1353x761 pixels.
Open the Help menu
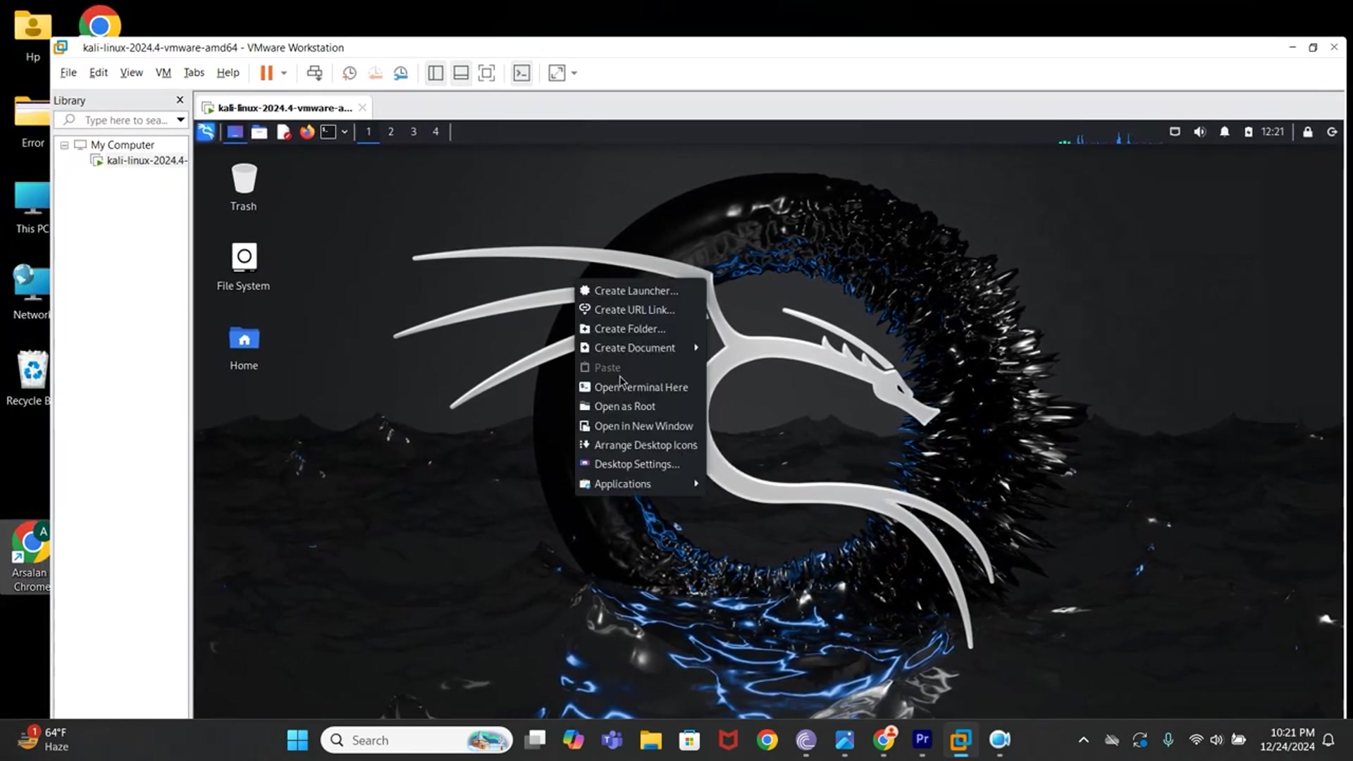pos(228,73)
